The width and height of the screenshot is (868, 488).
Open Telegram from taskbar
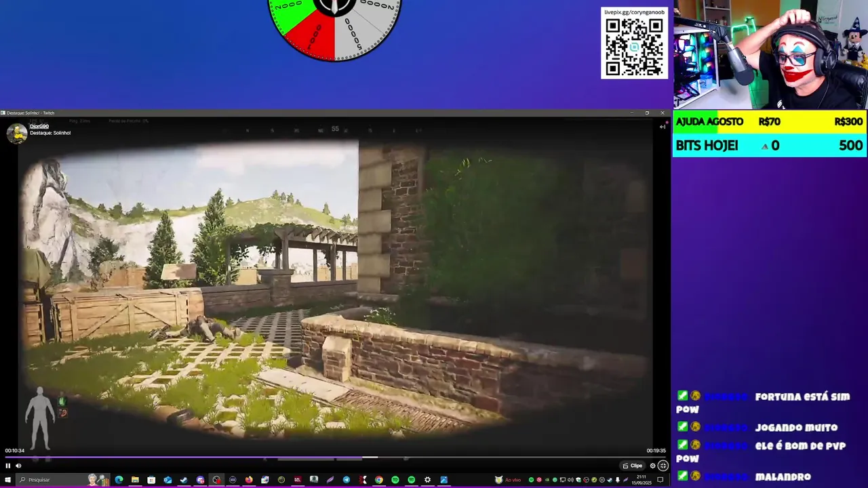tap(347, 480)
